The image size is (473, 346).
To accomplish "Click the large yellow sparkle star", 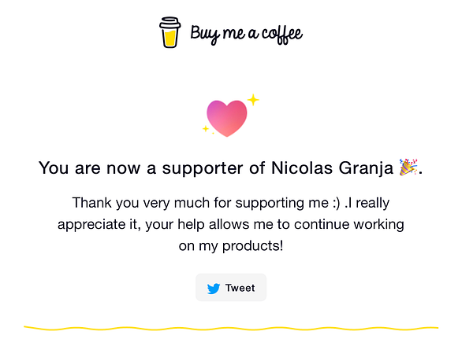I will [253, 100].
